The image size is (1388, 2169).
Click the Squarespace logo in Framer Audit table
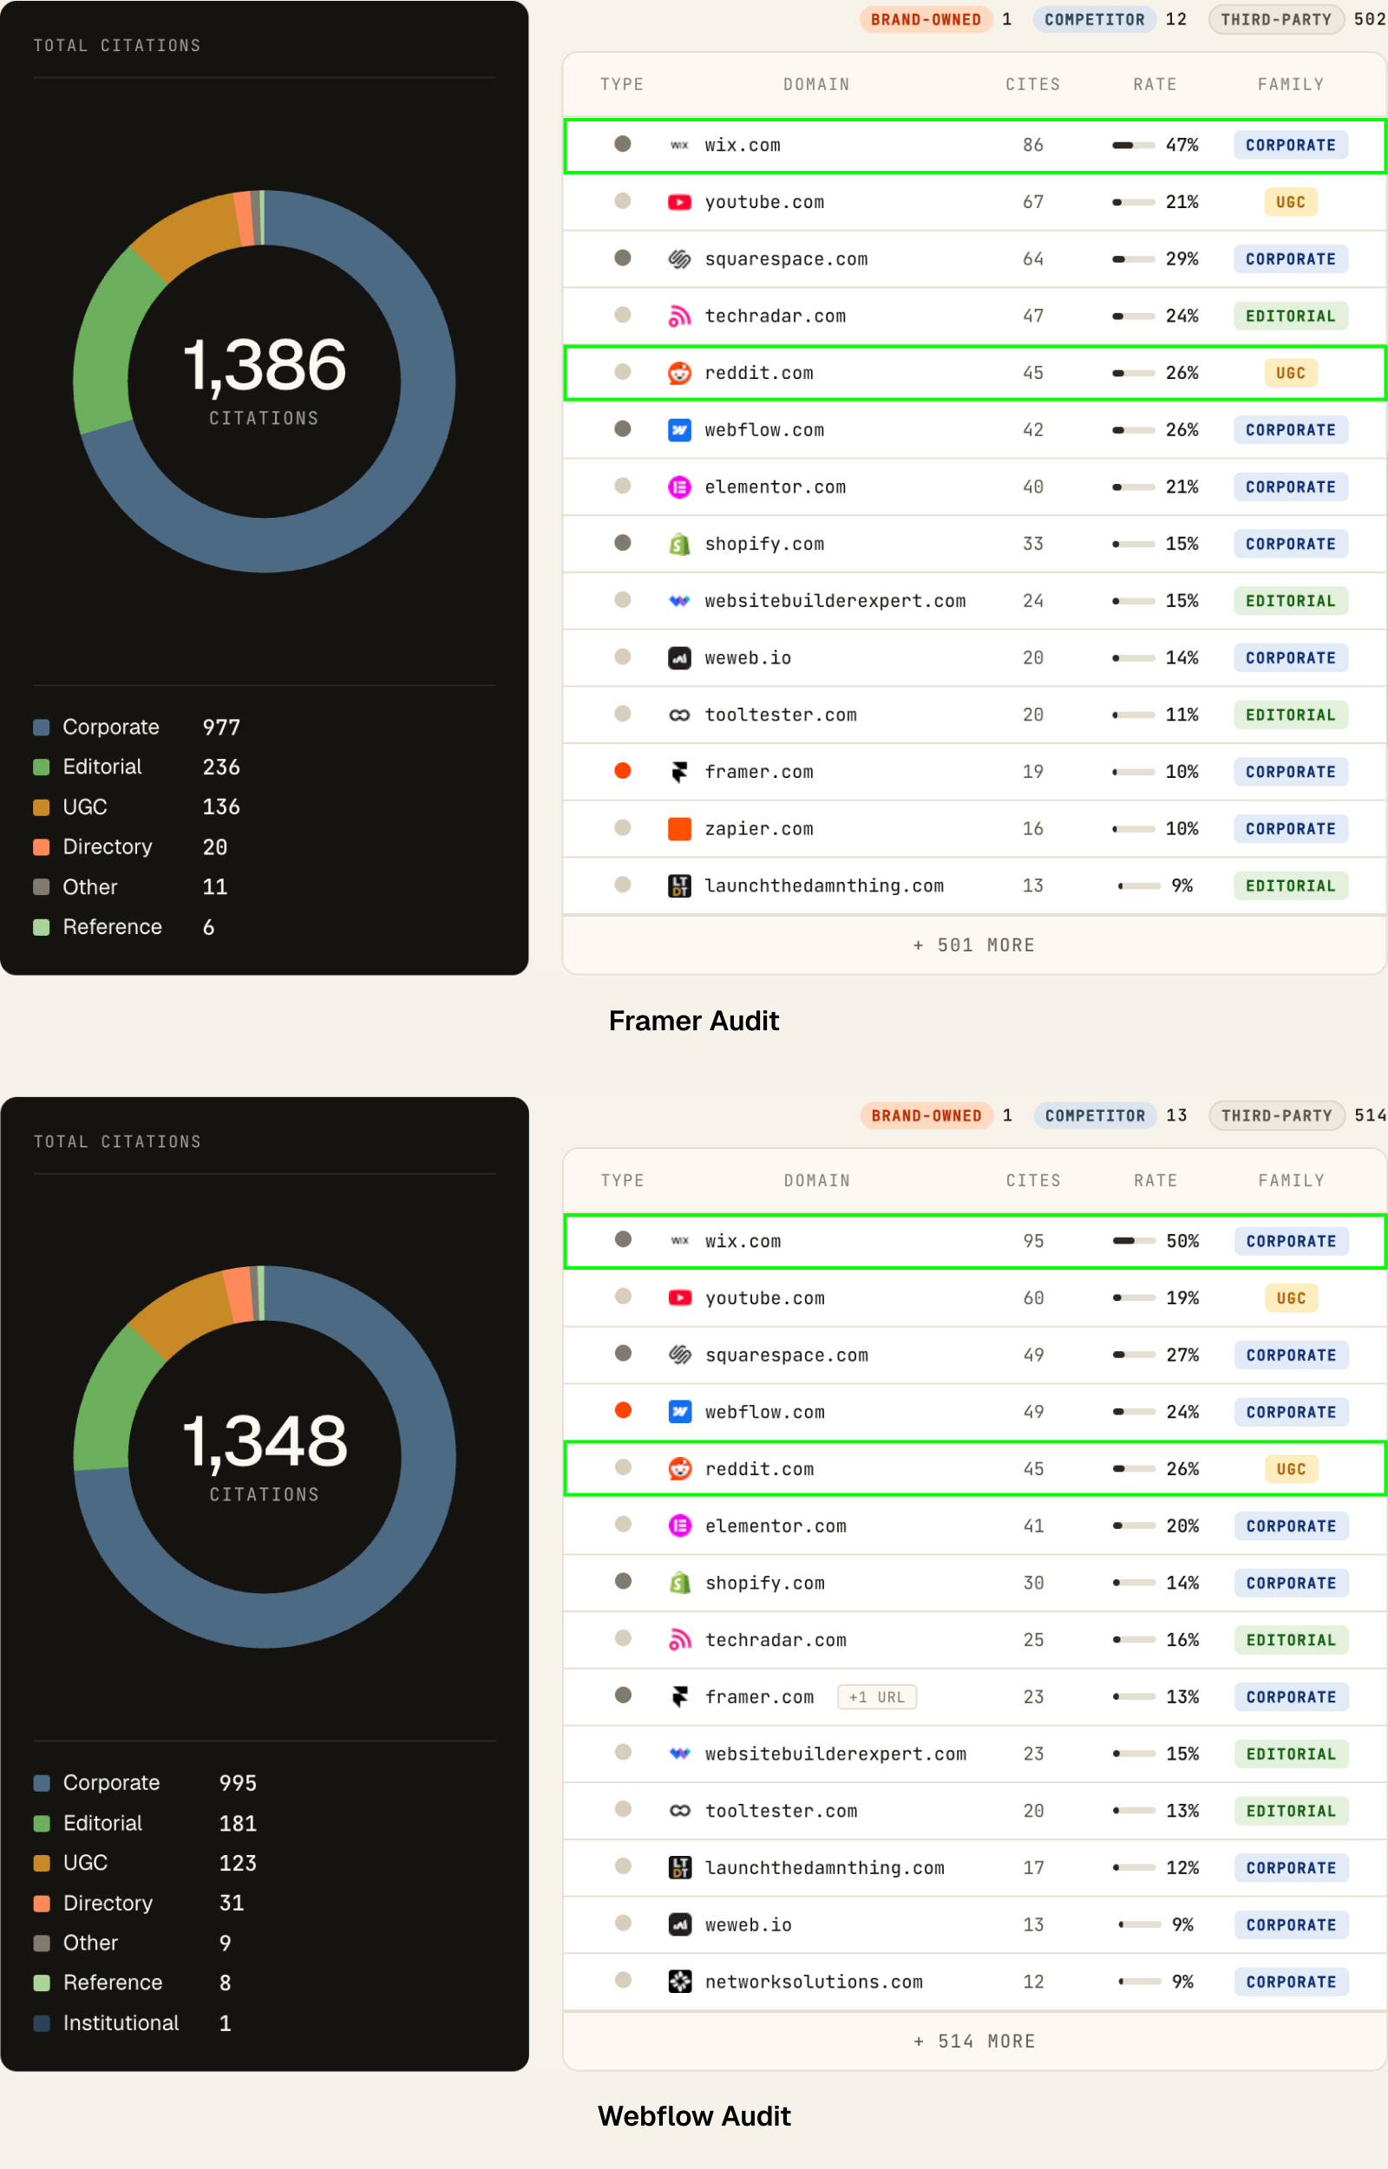tap(679, 259)
